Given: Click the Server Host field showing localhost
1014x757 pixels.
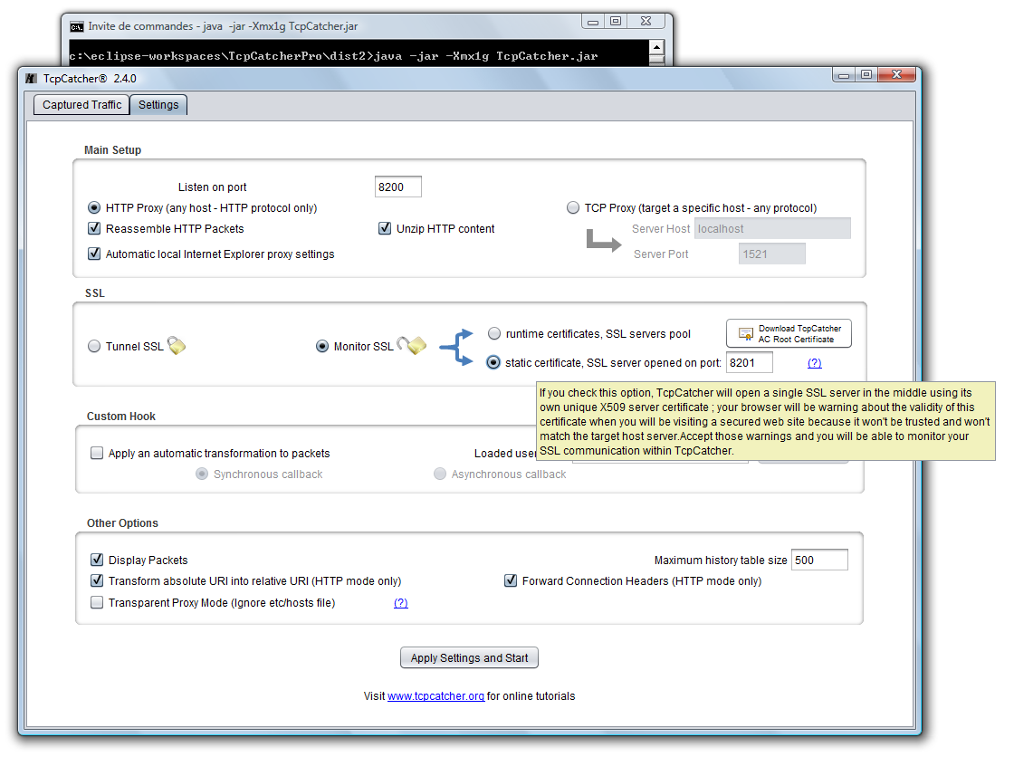Looking at the screenshot, I should point(773,228).
